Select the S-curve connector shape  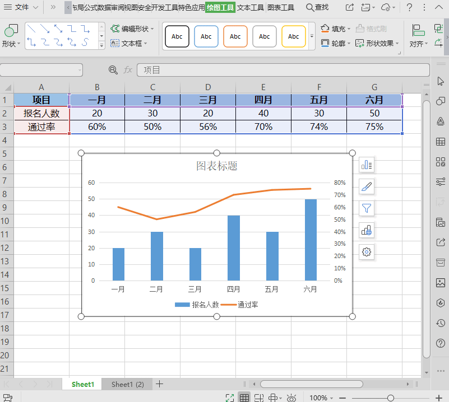point(85,43)
